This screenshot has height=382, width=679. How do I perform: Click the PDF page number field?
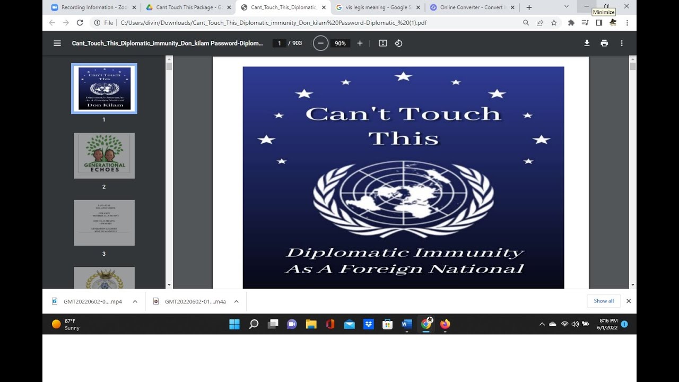(x=279, y=44)
